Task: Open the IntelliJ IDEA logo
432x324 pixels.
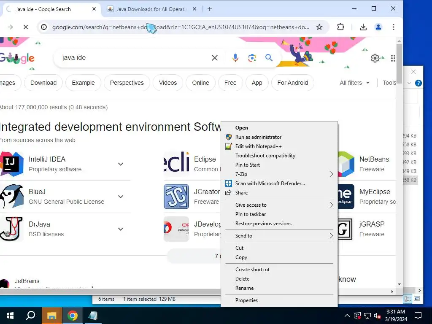Action: (12, 164)
